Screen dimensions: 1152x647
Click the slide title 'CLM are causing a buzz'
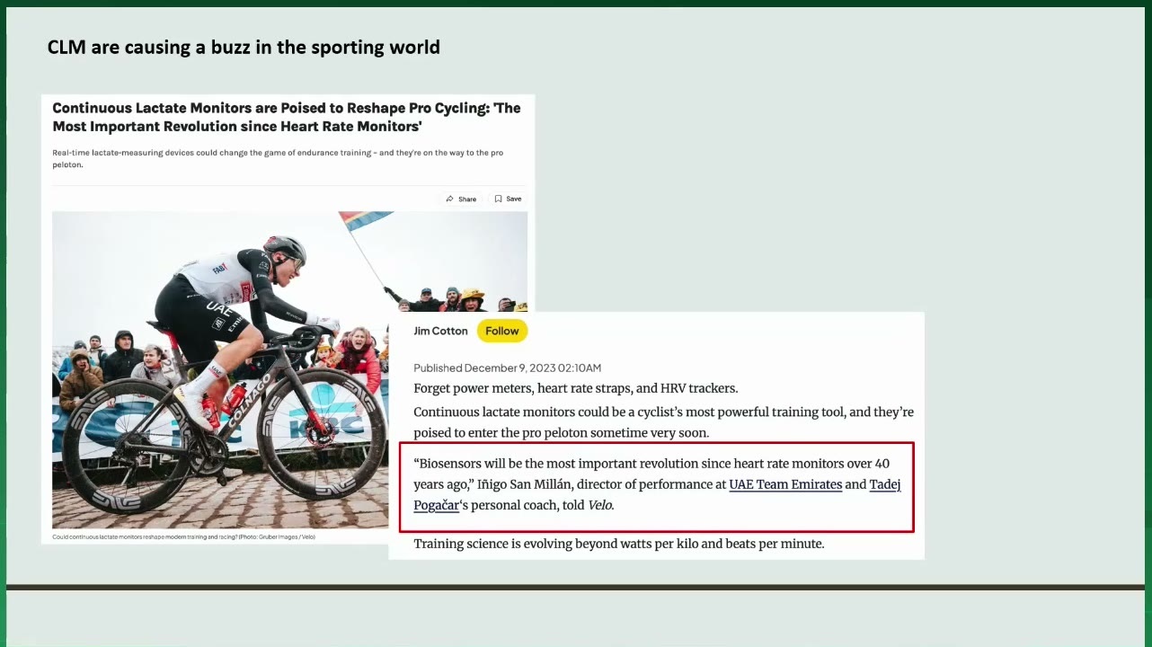coord(244,47)
